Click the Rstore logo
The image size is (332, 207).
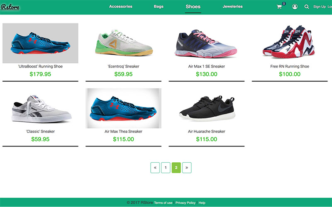[10, 7]
